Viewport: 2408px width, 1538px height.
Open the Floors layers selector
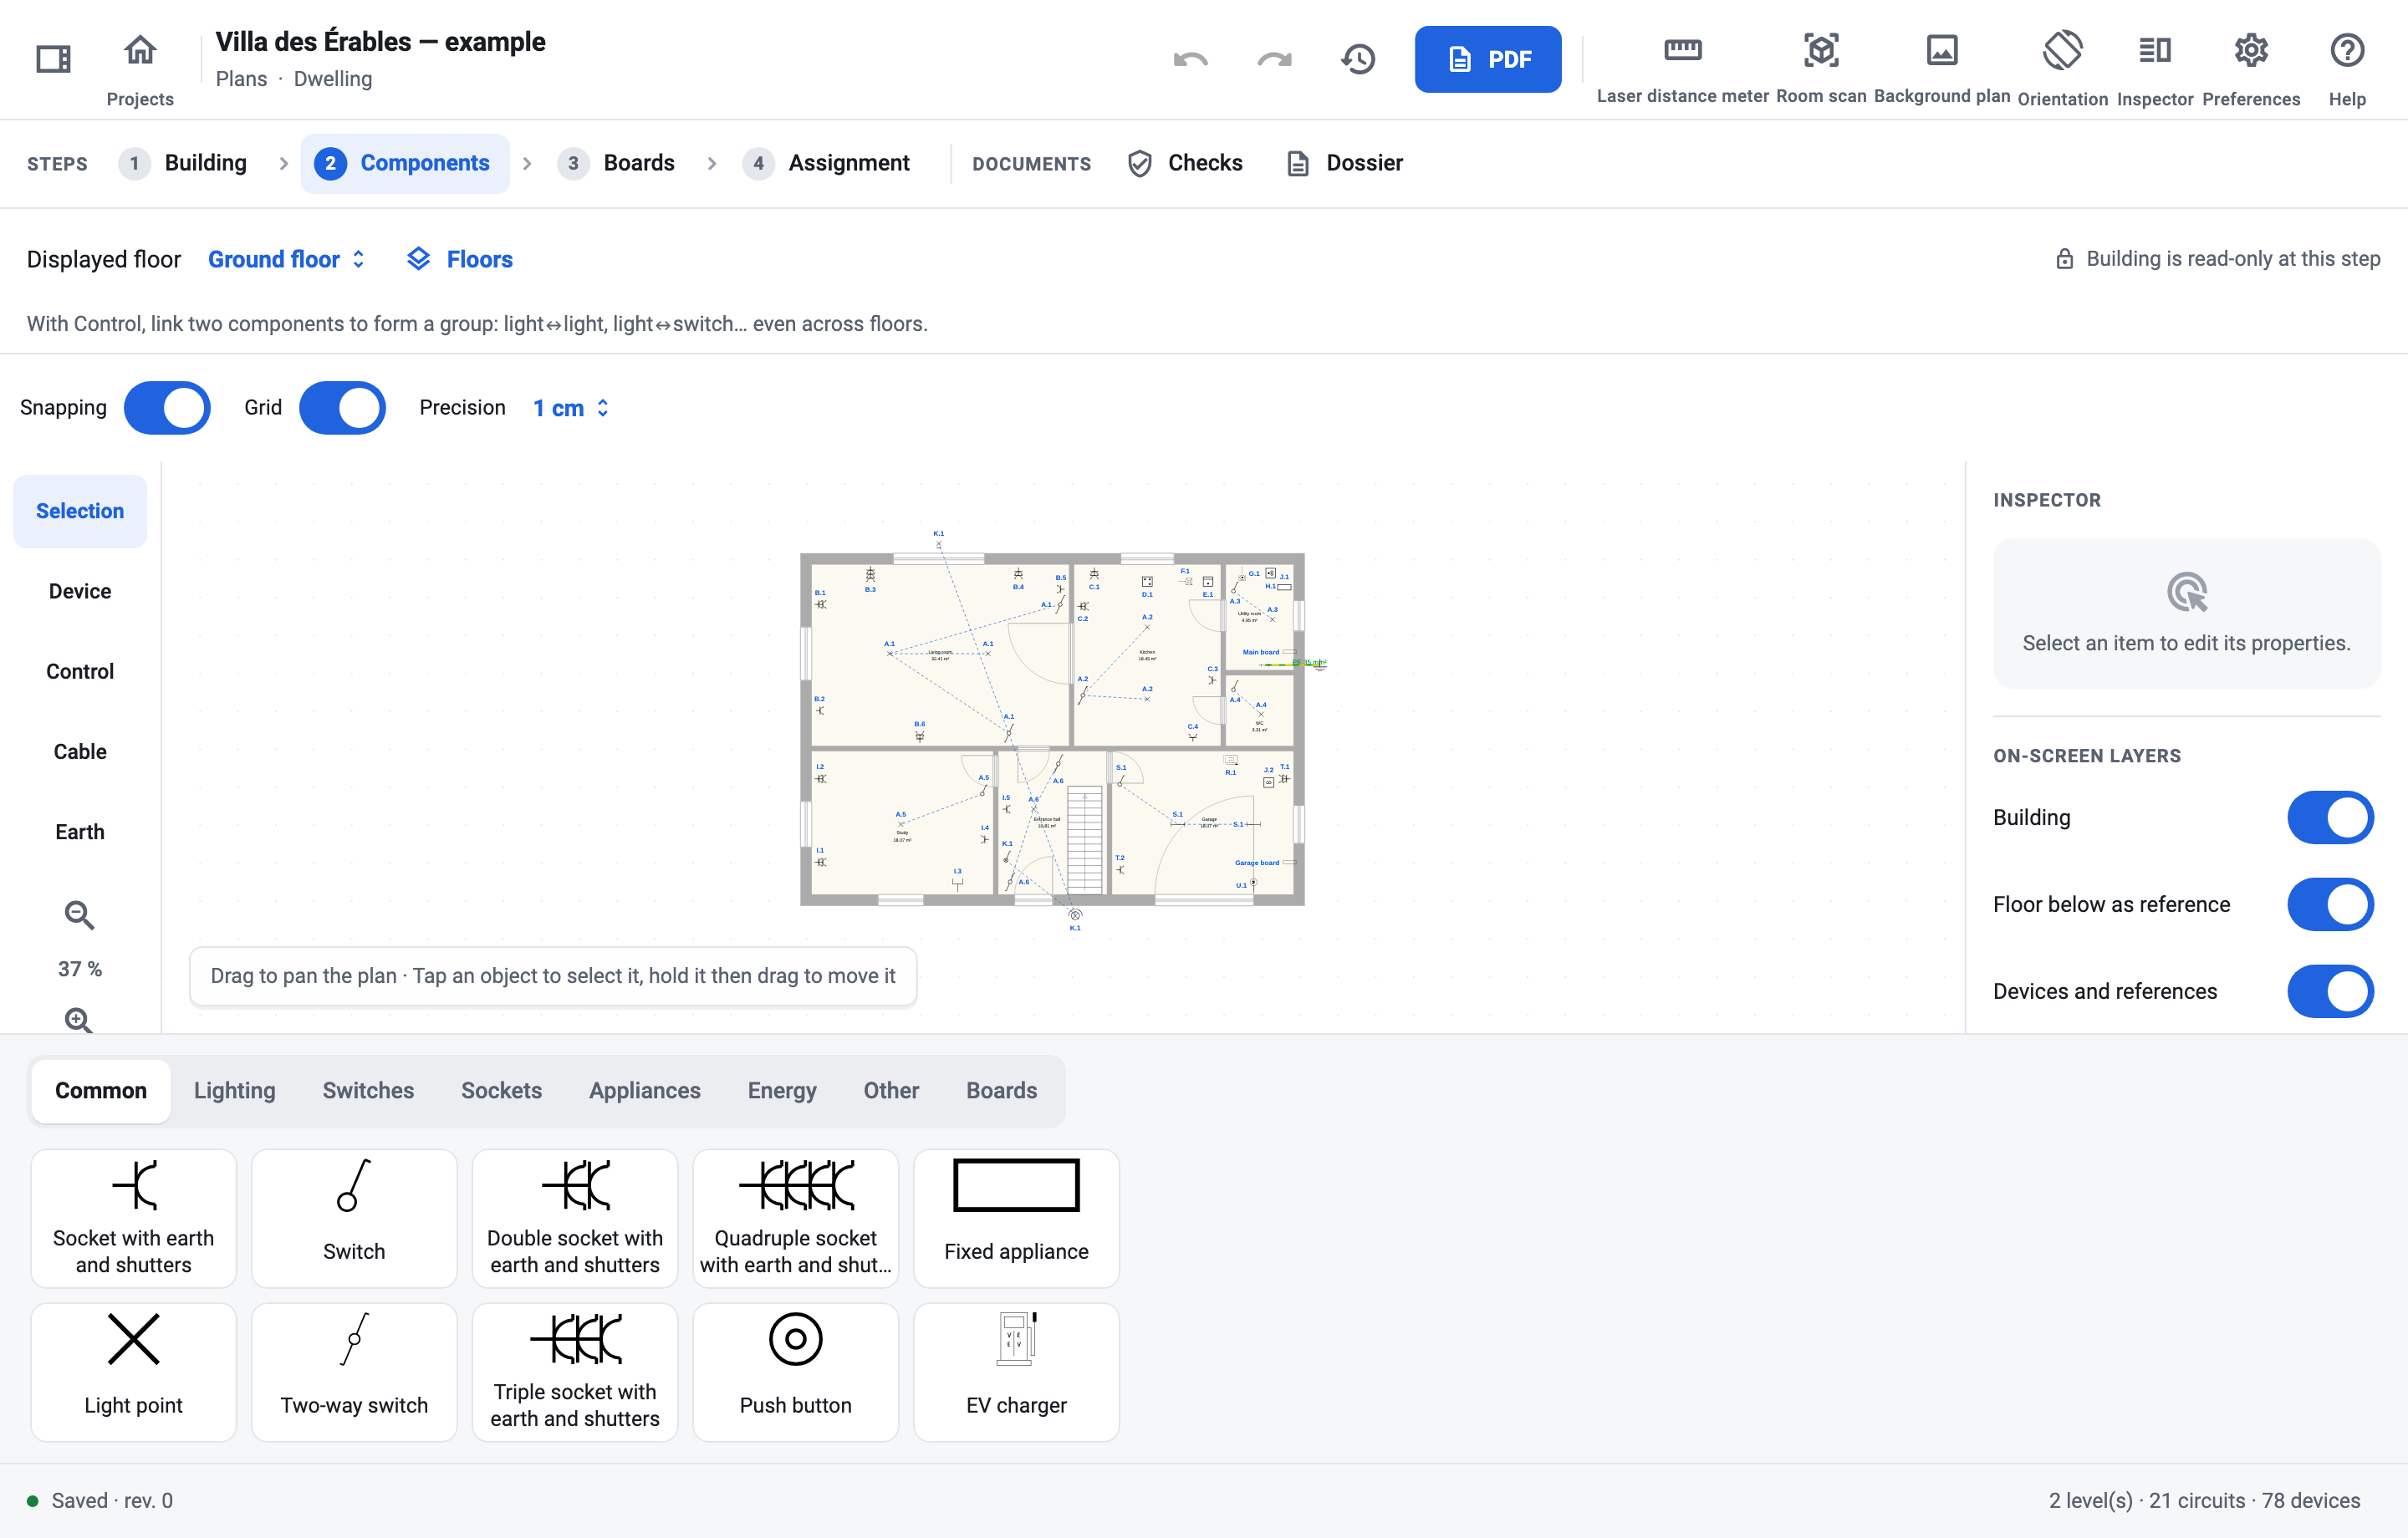pos(460,259)
